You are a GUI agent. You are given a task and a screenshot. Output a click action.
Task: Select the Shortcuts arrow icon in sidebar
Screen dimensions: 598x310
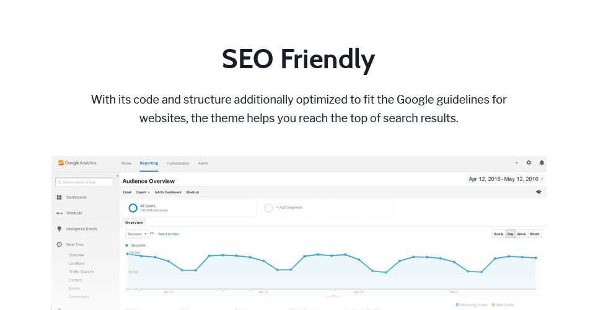click(59, 213)
